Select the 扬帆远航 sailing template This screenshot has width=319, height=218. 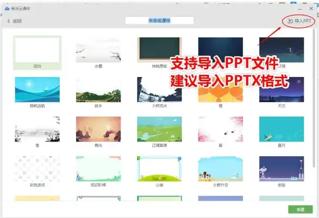pos(37,89)
